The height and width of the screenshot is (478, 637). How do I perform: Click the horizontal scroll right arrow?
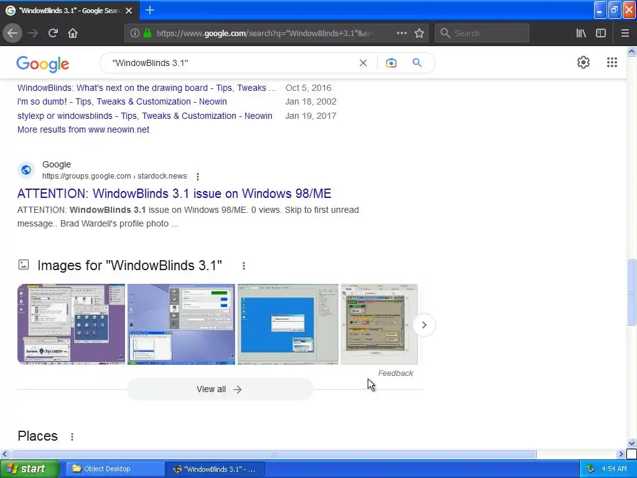621,454
